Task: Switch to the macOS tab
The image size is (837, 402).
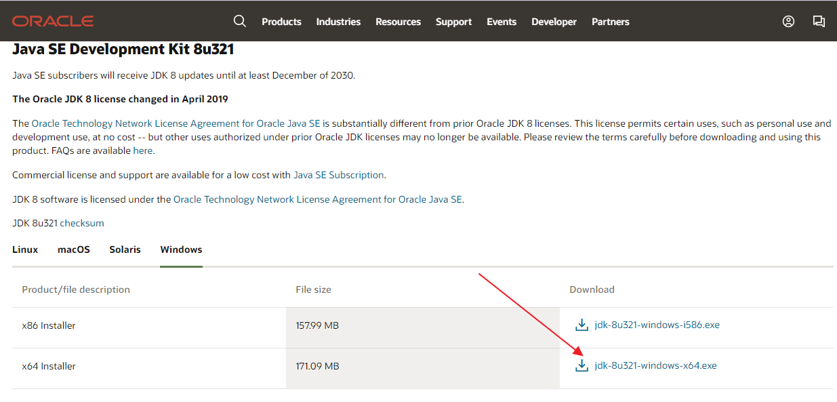Action: pos(74,249)
